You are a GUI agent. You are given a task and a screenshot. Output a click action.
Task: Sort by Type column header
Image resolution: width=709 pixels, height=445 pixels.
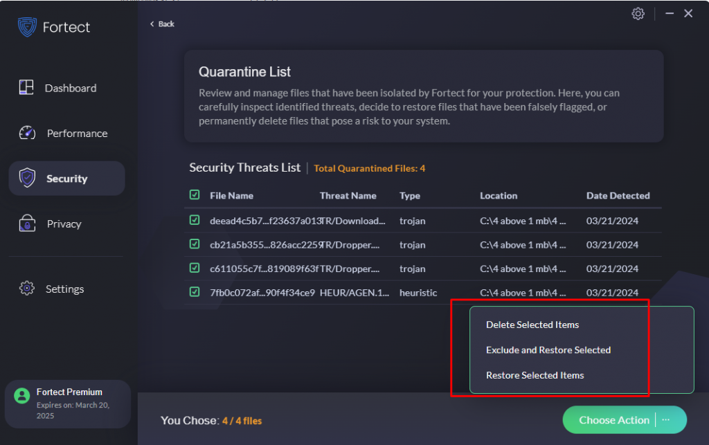[x=410, y=196]
